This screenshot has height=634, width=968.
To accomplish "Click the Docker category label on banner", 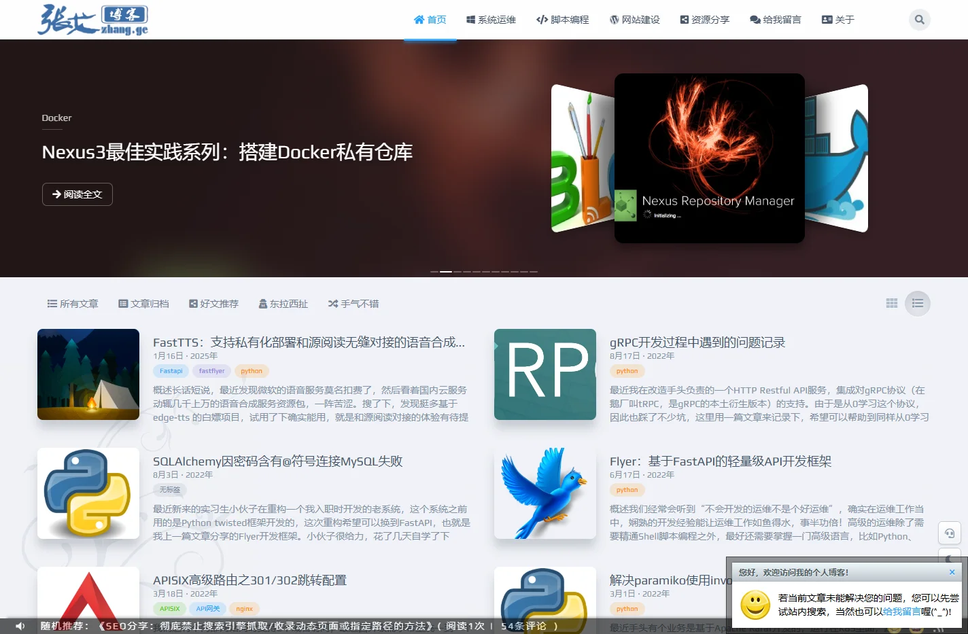I will [56, 118].
